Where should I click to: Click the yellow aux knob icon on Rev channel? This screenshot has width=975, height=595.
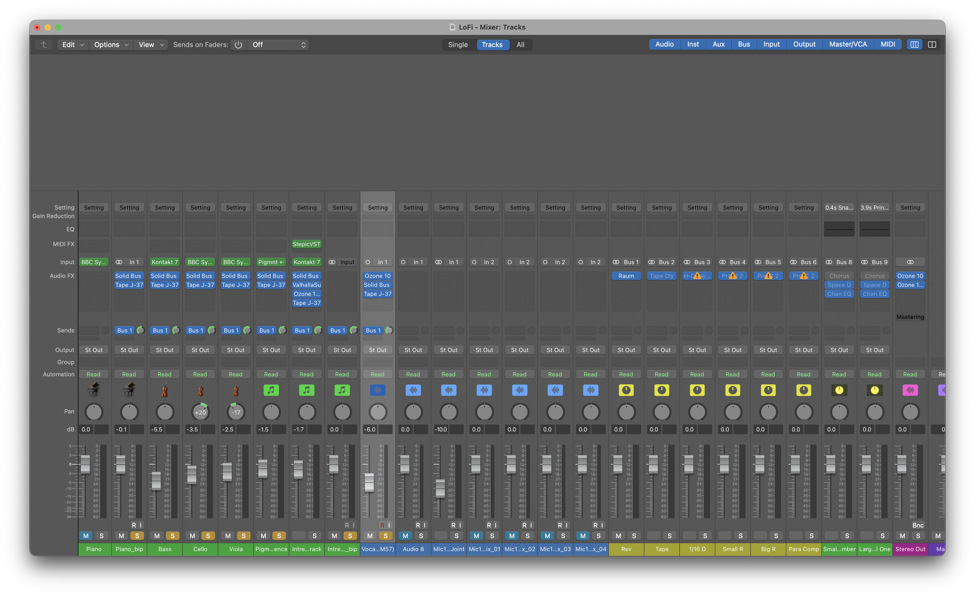tap(626, 390)
